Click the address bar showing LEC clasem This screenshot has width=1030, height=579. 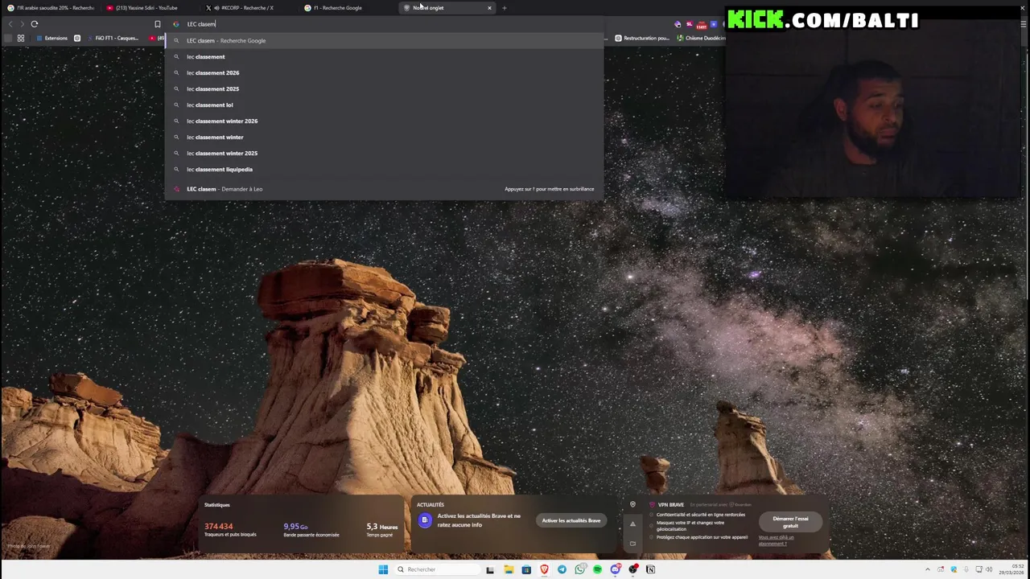click(x=382, y=24)
